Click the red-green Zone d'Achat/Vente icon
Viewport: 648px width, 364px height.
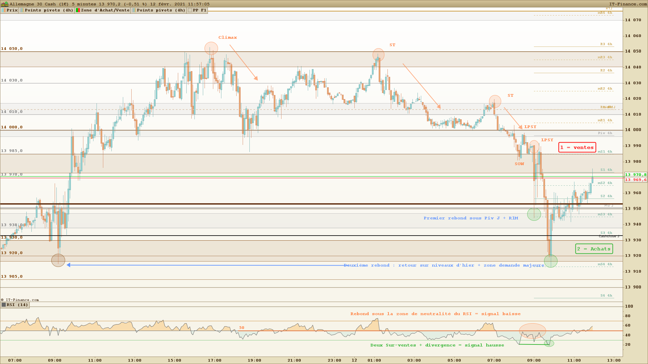[78, 10]
